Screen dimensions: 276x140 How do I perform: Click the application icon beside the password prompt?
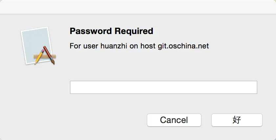pos(38,46)
